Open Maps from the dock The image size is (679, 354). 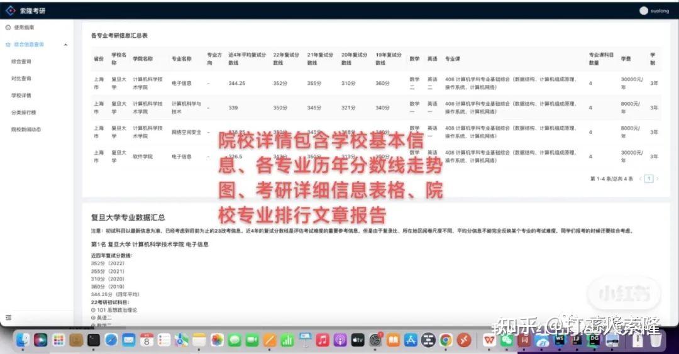pyautogui.click(x=182, y=340)
